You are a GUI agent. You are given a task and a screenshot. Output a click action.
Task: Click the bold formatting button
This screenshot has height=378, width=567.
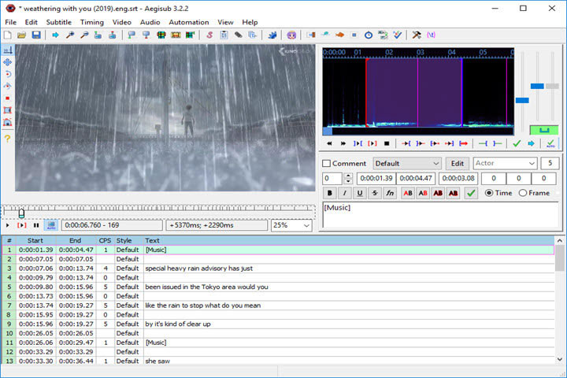(329, 193)
